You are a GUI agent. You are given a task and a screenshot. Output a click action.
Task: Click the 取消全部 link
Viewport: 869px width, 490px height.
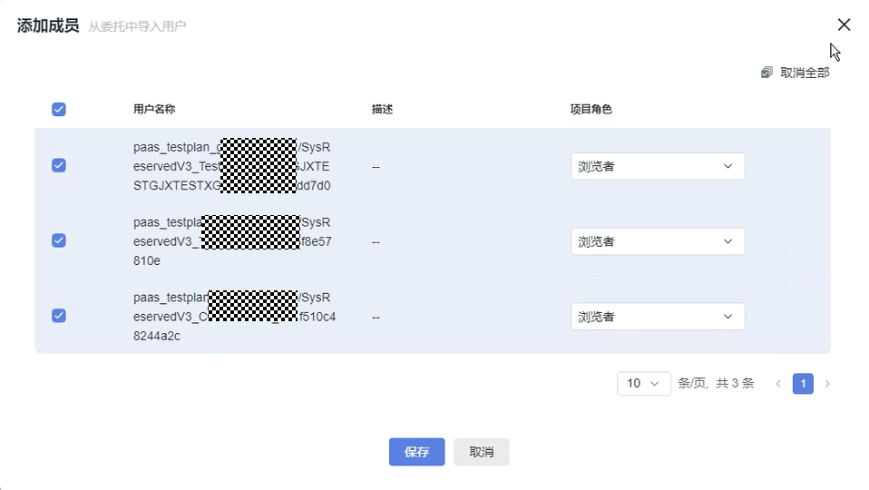coord(805,73)
